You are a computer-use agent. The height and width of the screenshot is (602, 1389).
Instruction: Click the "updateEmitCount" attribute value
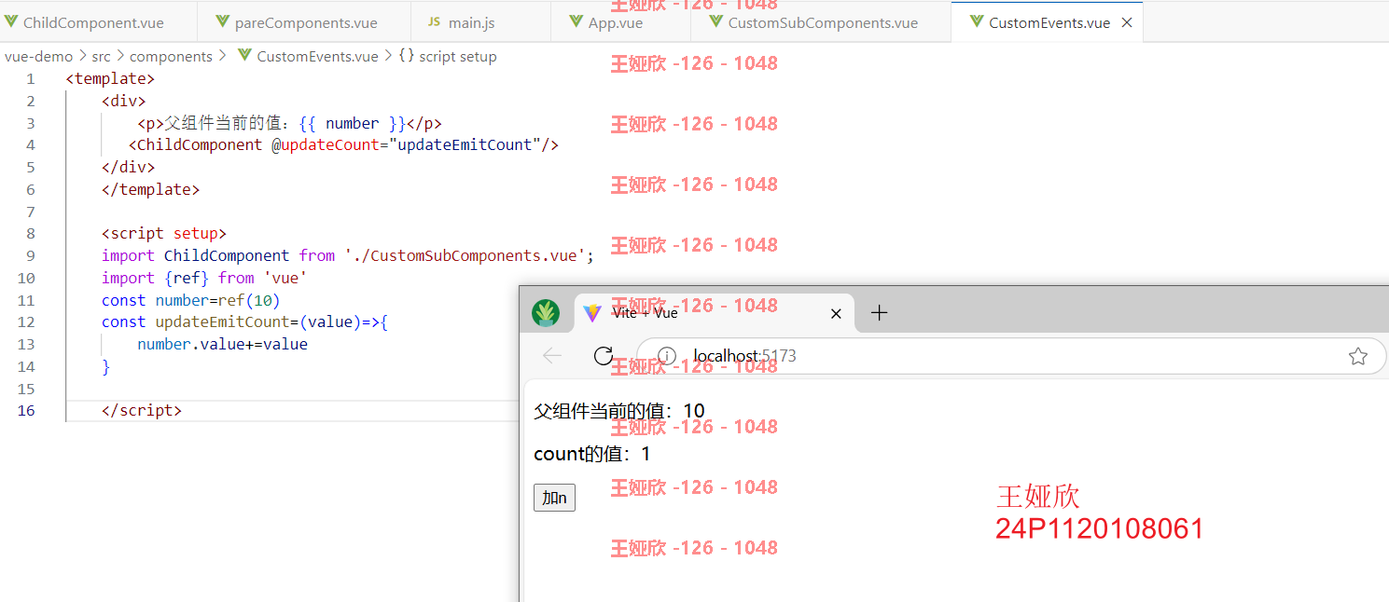tap(465, 145)
